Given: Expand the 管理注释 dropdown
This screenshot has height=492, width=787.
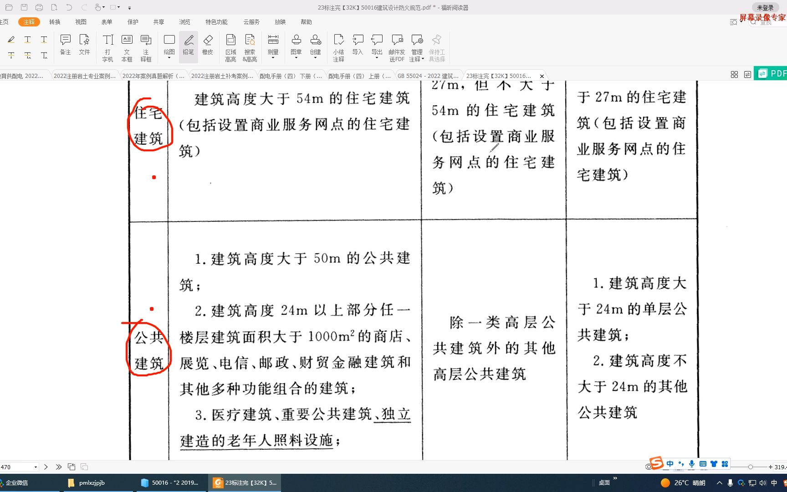Looking at the screenshot, I should tap(423, 59).
